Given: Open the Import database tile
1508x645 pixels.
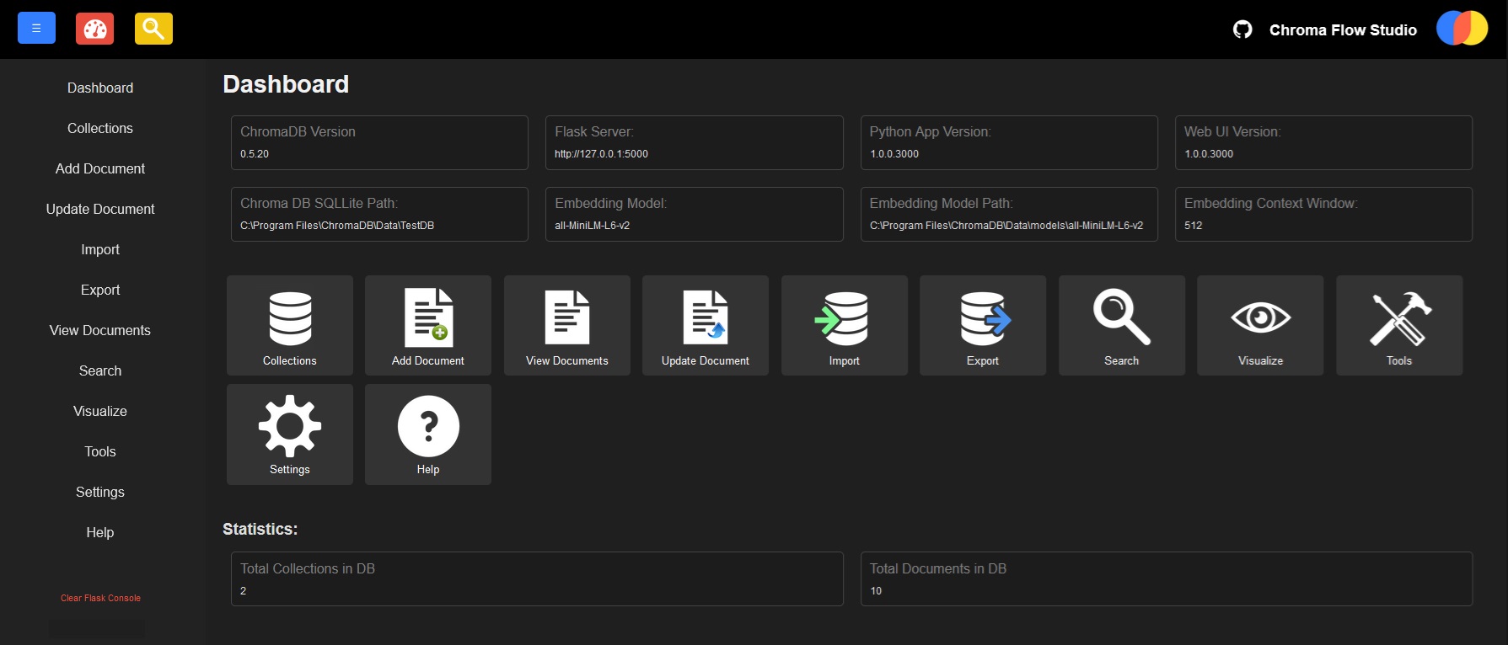Looking at the screenshot, I should pos(845,325).
